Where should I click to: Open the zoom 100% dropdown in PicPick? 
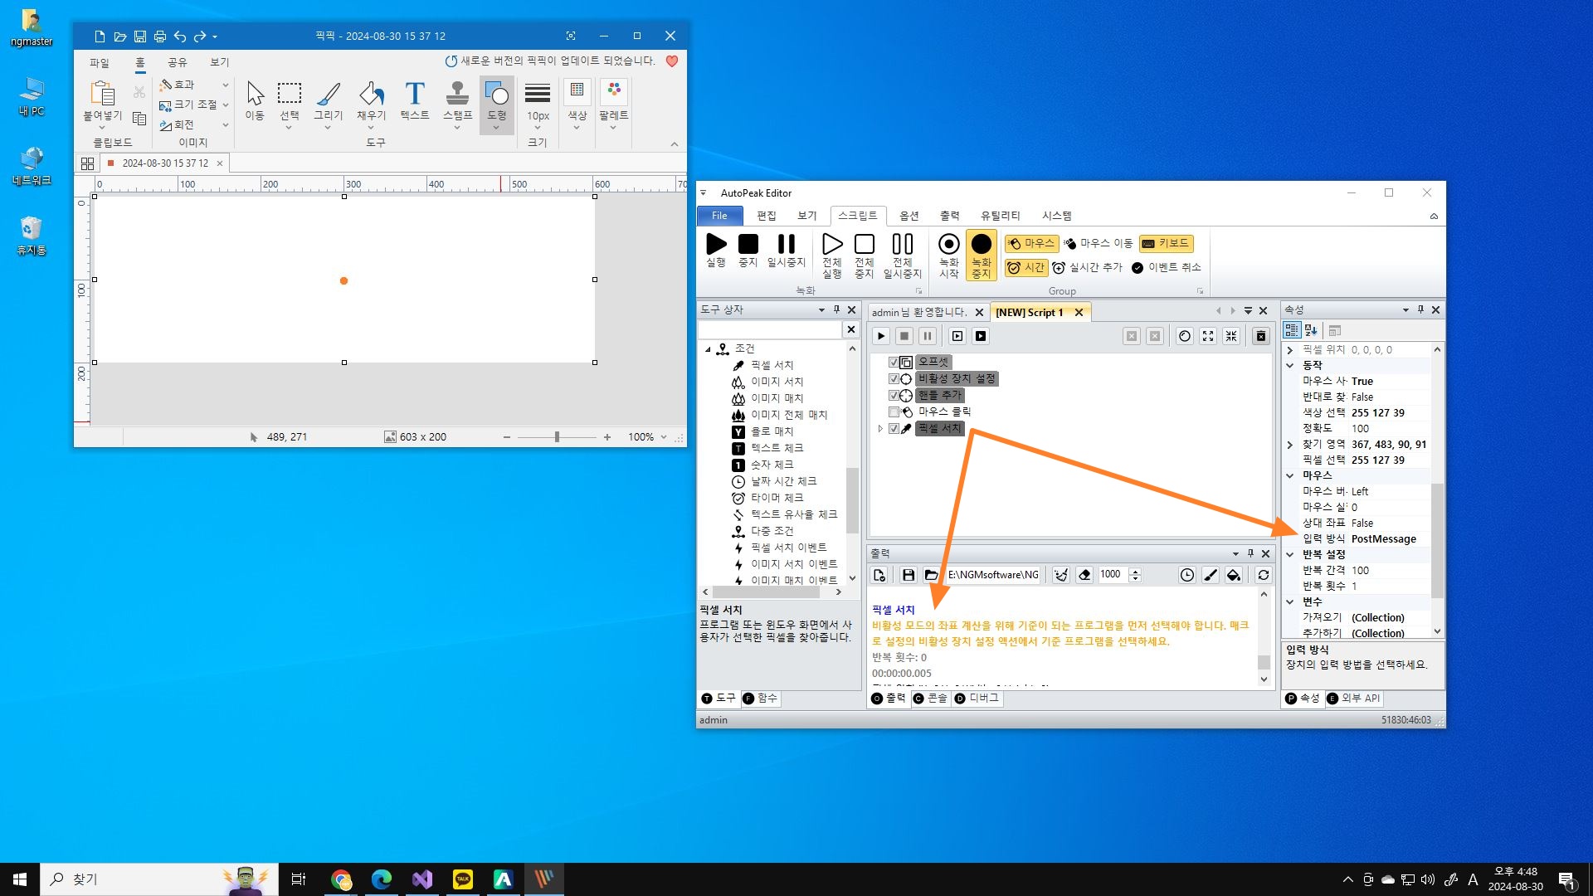[x=664, y=437]
